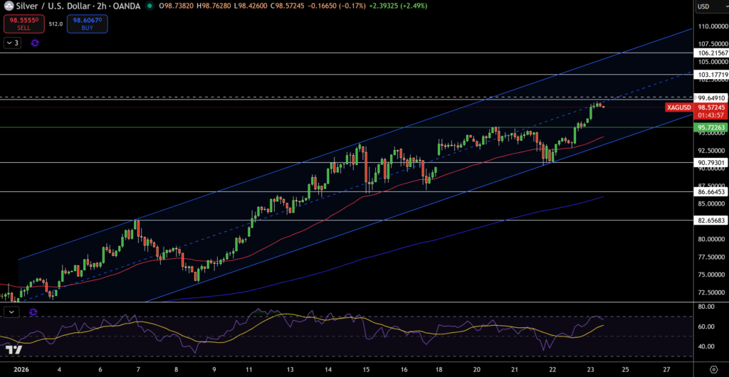The image size is (729, 377).
Task: Select the 103.17719 horizontal level label
Action: [711, 75]
